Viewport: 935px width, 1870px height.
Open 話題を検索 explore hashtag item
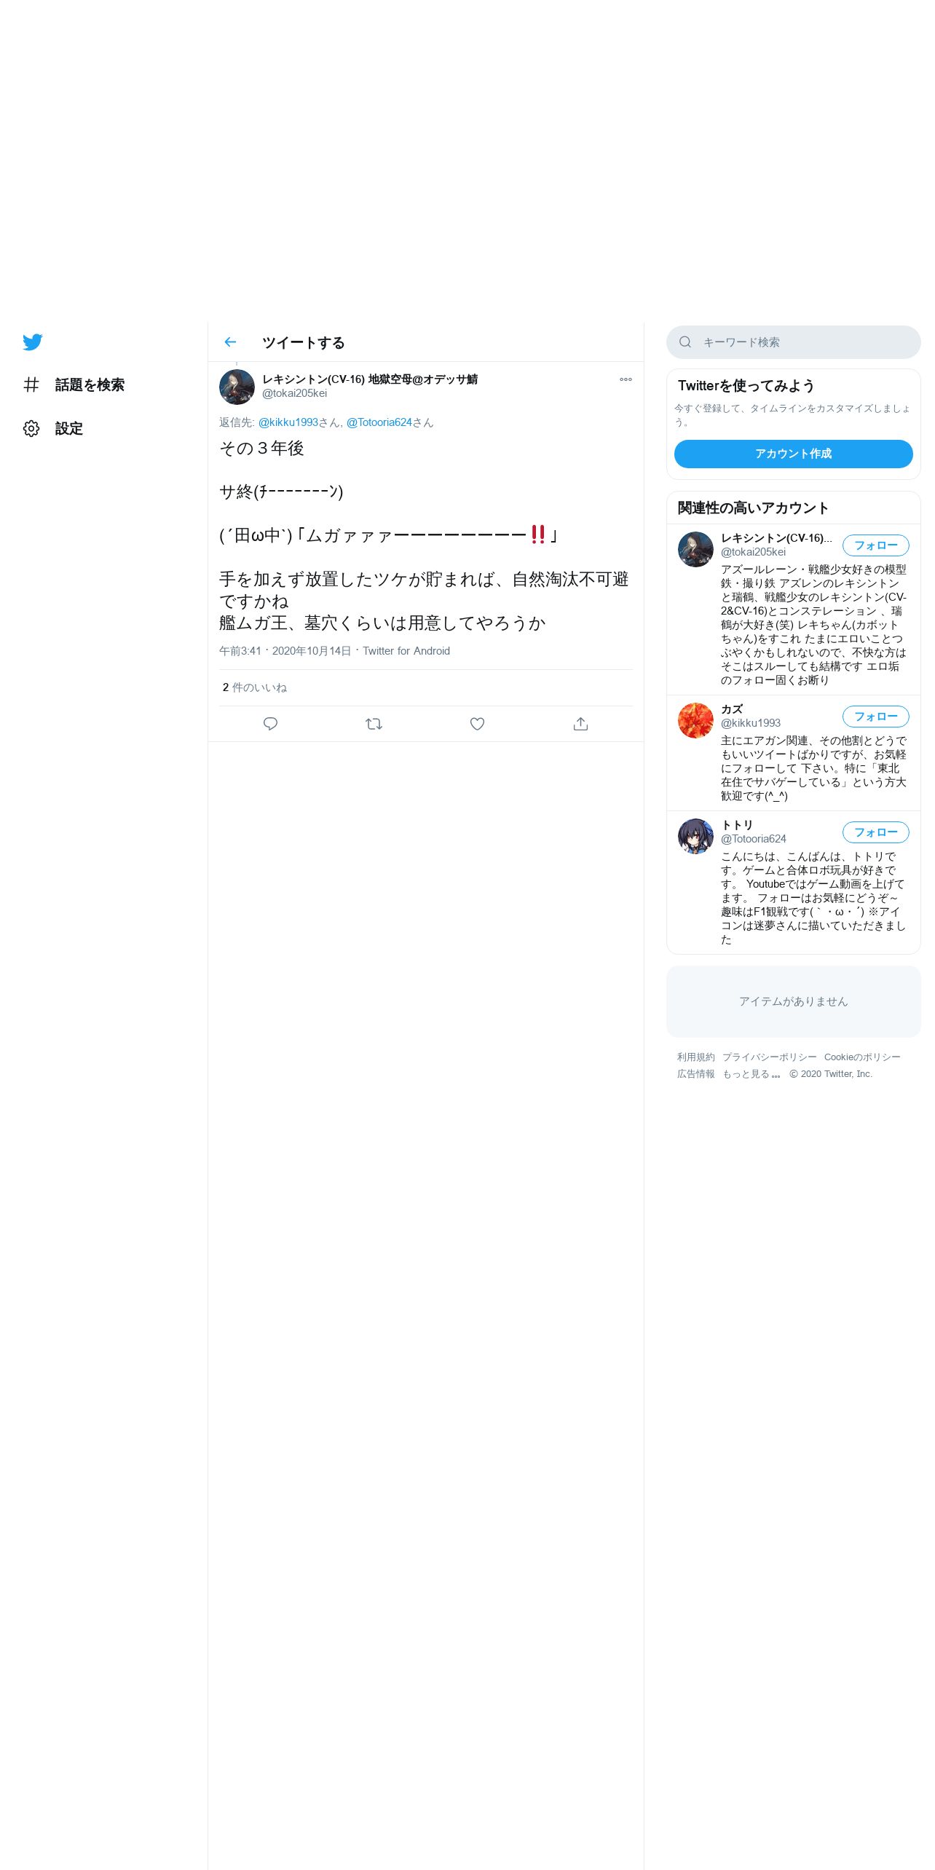(x=74, y=384)
